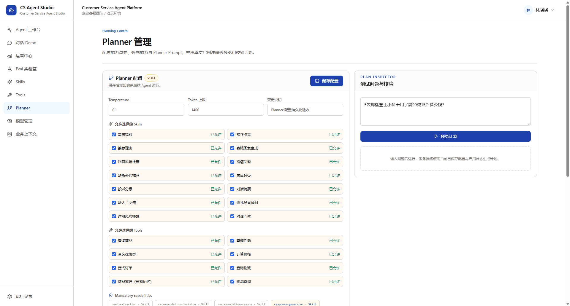This screenshot has height=306, width=570.
Task: Click the Agent 工作台 activity icon
Action: click(x=10, y=30)
